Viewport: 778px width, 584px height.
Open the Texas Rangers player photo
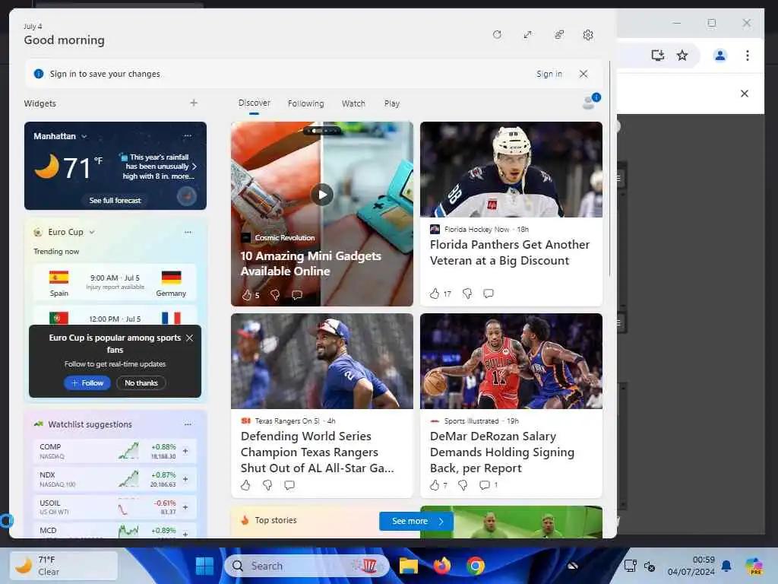pos(322,361)
